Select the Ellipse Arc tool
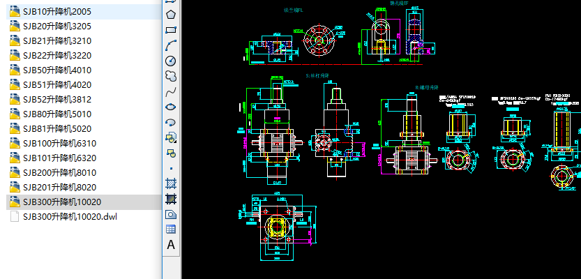 pyautogui.click(x=171, y=122)
